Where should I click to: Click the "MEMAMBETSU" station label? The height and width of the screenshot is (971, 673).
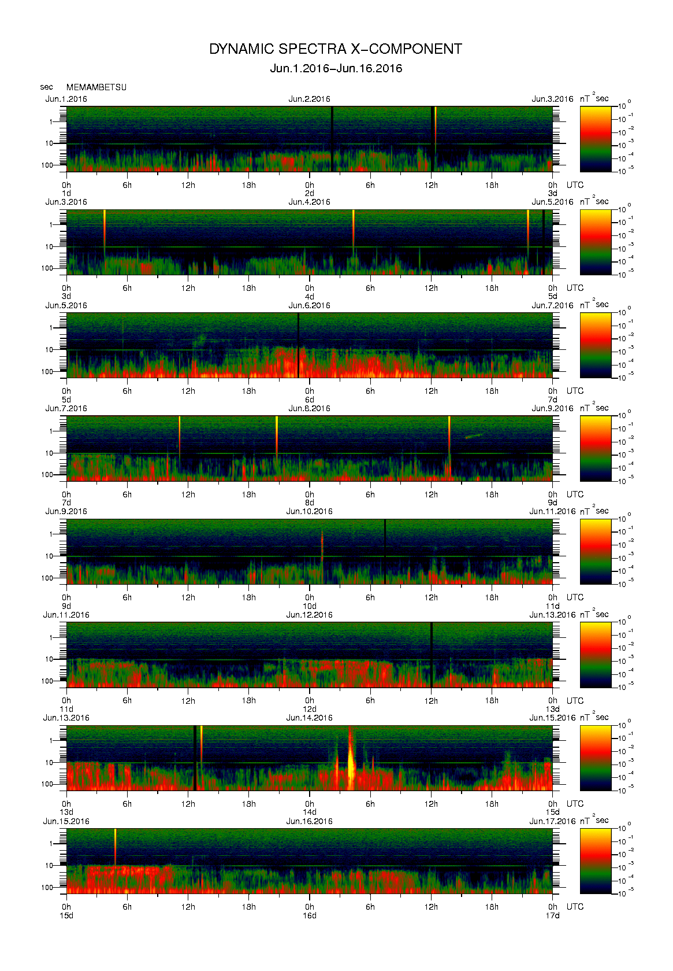96,87
